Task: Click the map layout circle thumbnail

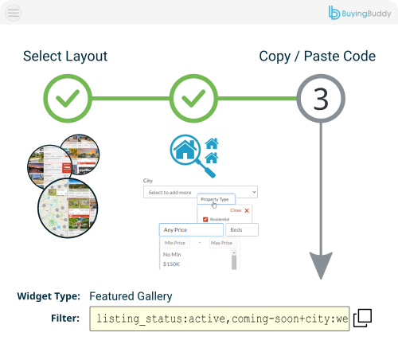Action: [68, 208]
